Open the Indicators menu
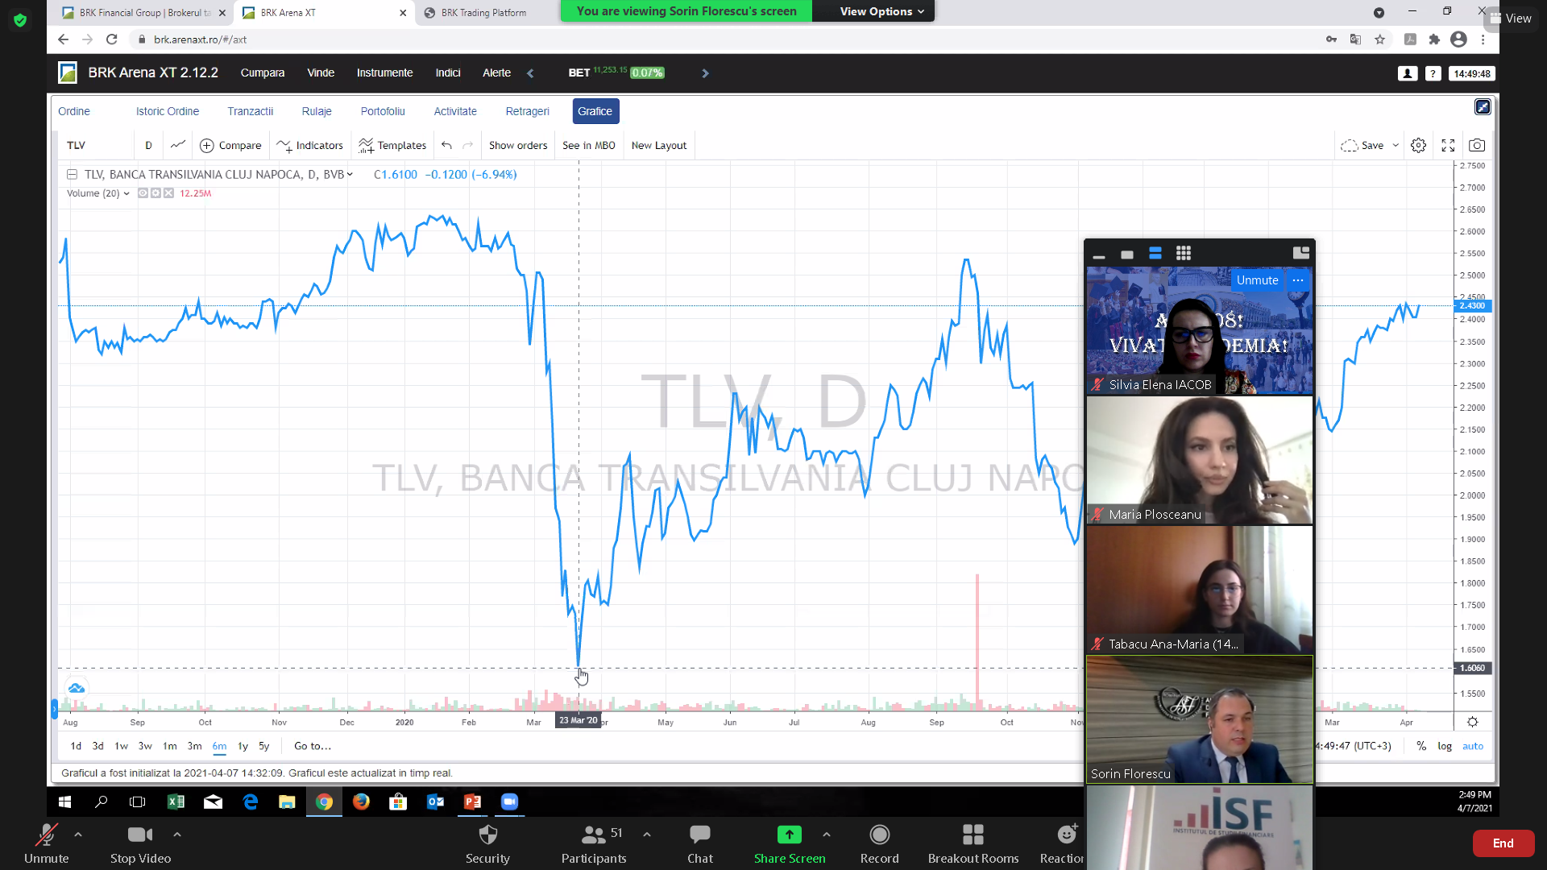1547x870 pixels. (x=310, y=145)
